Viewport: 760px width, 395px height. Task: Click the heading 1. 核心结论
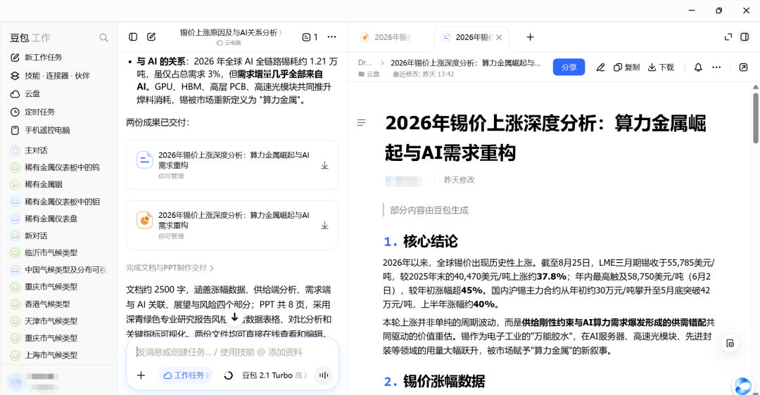(420, 241)
